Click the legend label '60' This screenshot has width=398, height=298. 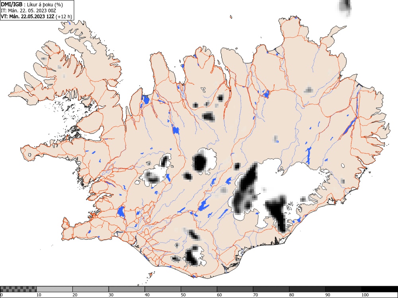[x=219, y=295]
